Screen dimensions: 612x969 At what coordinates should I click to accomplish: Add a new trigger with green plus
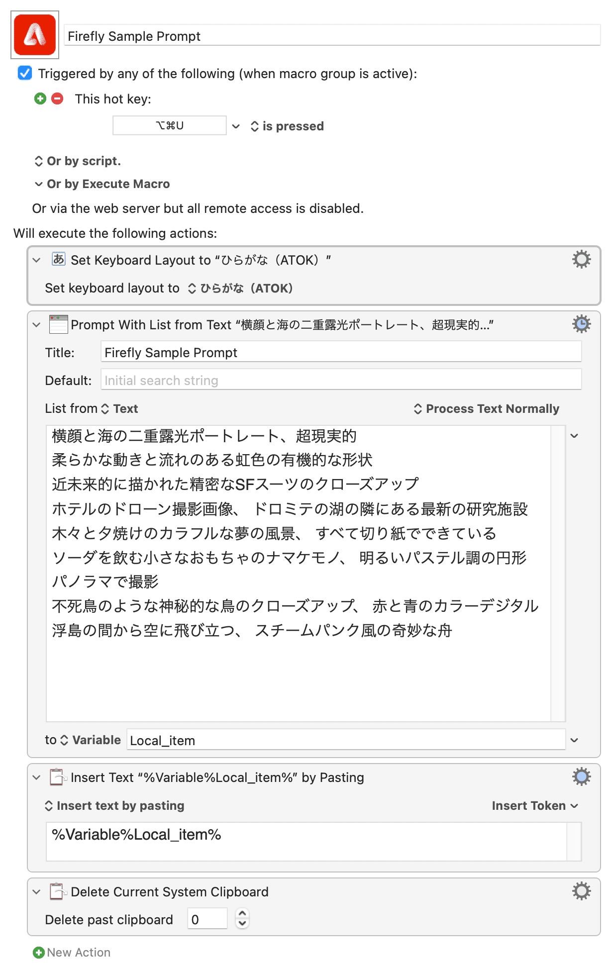click(x=40, y=98)
